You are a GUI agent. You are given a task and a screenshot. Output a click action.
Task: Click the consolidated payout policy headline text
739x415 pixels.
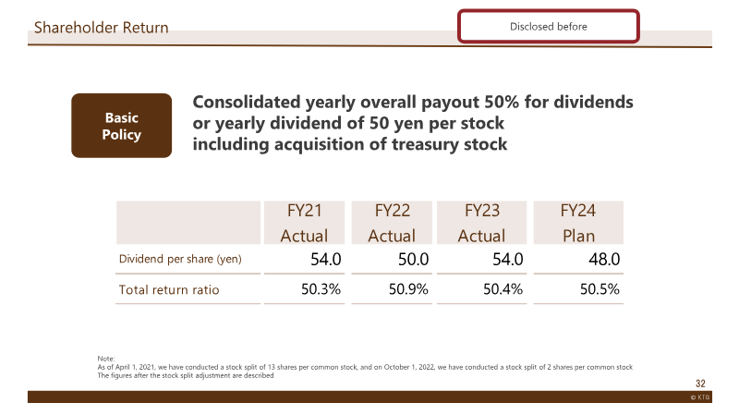tap(413, 123)
